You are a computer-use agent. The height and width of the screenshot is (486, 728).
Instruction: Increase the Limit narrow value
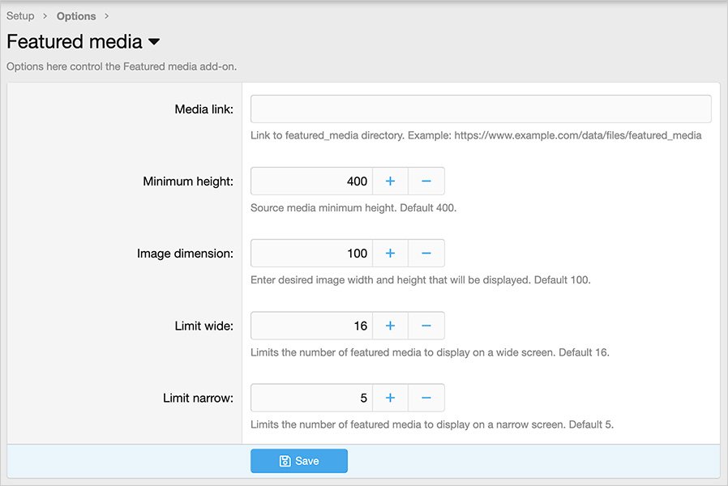[391, 398]
